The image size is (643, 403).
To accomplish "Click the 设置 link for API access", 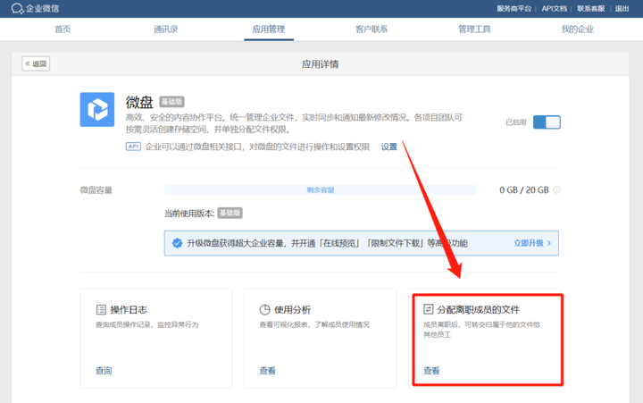I will click(x=389, y=147).
